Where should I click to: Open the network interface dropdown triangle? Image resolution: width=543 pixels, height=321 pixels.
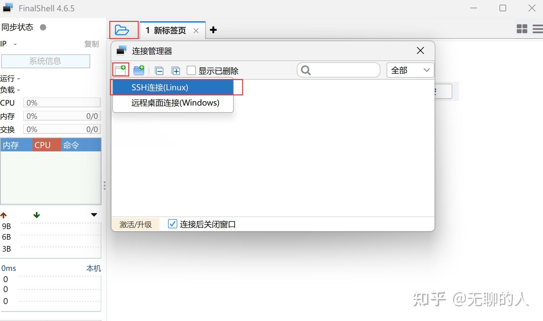tap(94, 215)
